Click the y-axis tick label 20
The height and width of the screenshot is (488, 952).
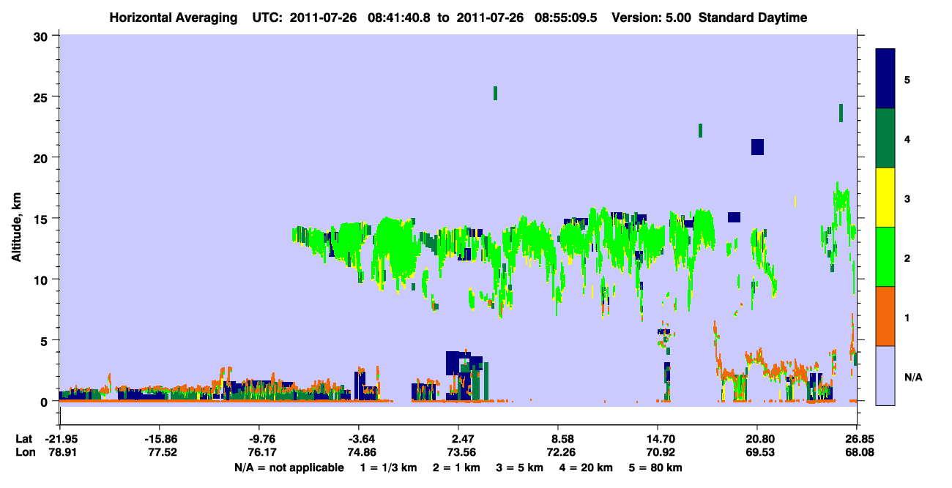(41, 158)
